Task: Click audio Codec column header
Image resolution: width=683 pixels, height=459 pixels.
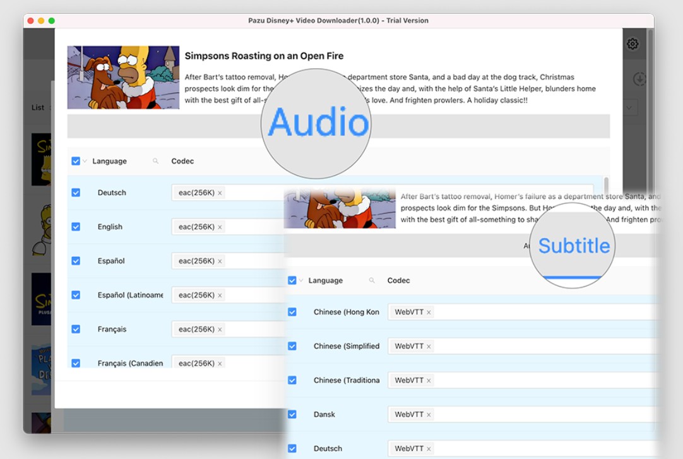Action: pos(182,161)
